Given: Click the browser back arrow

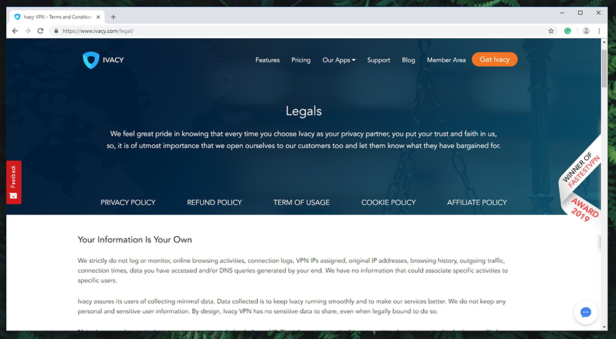Looking at the screenshot, I should point(15,31).
